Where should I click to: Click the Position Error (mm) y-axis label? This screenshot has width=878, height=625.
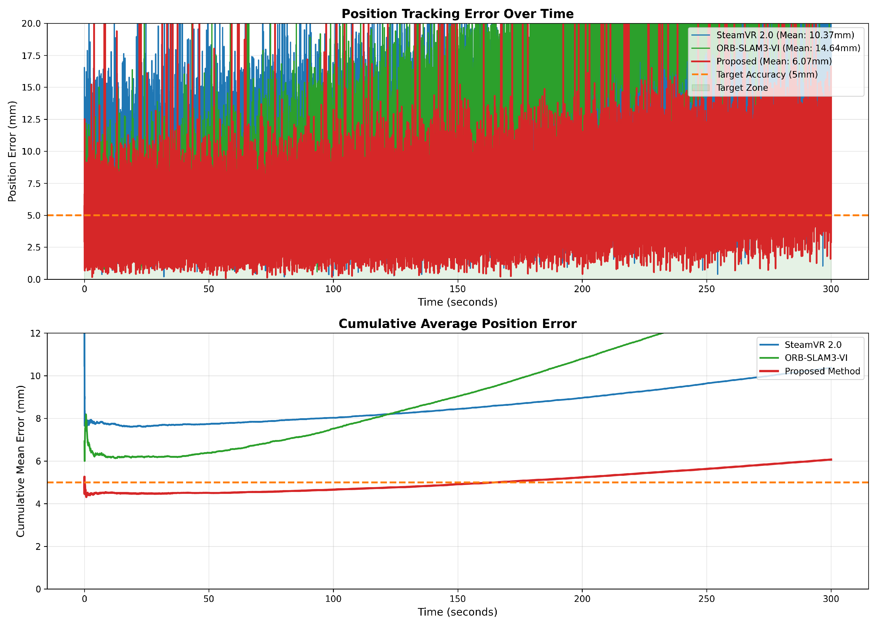pyautogui.click(x=12, y=151)
